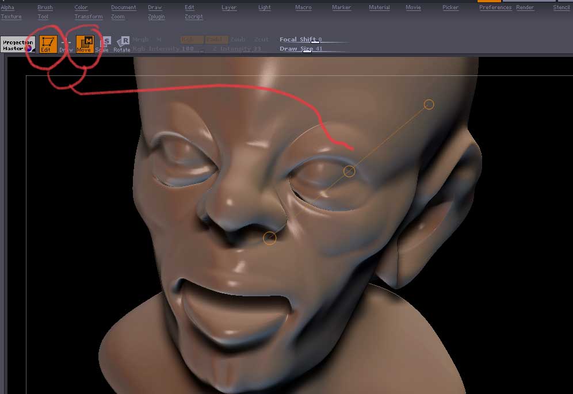Adjust the Rgb Intensity slider
The height and width of the screenshot is (394, 573).
tap(168, 49)
